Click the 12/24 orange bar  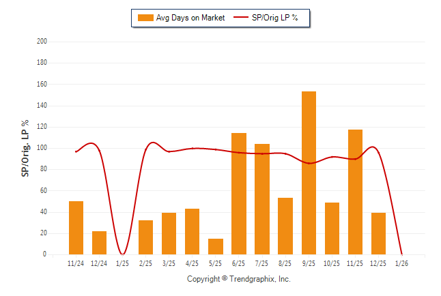[99, 243]
